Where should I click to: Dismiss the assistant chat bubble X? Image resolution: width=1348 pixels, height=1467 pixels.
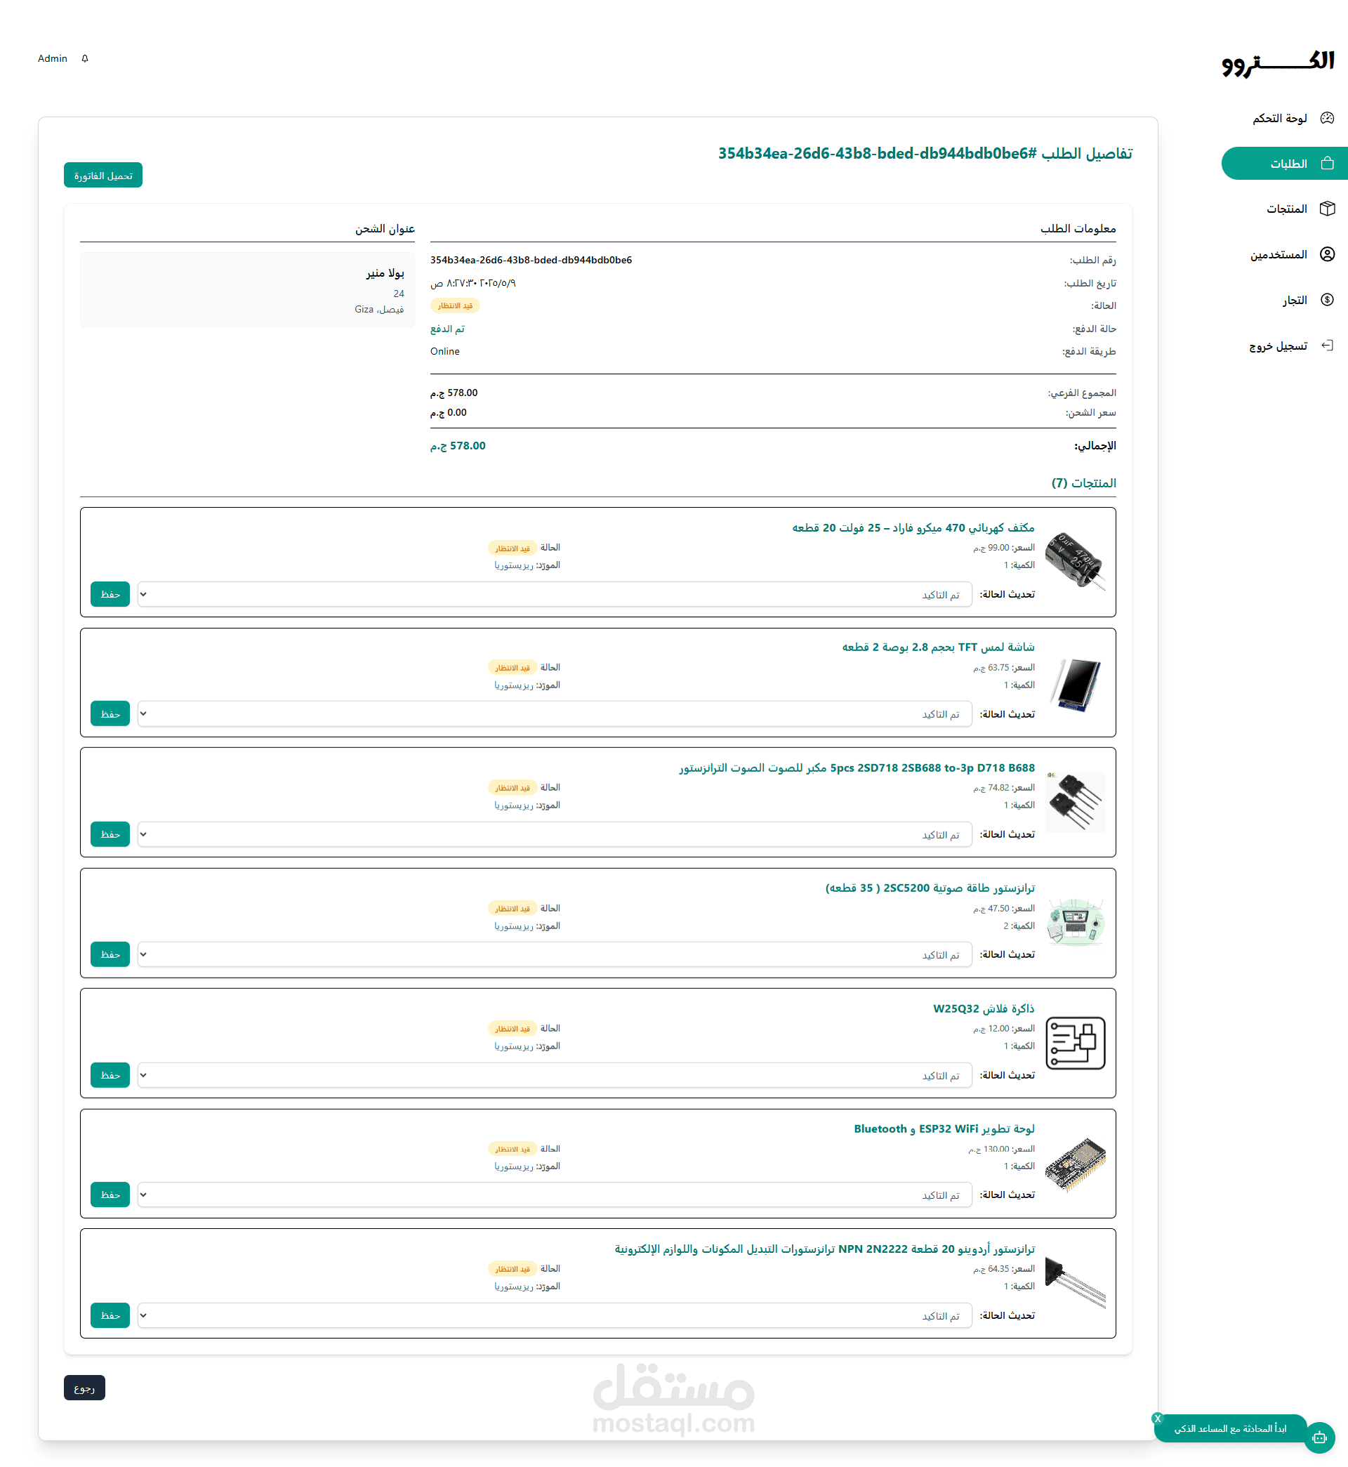(x=1157, y=1419)
